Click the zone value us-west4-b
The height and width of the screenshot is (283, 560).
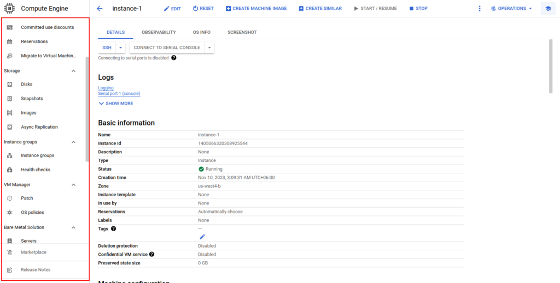click(x=209, y=186)
